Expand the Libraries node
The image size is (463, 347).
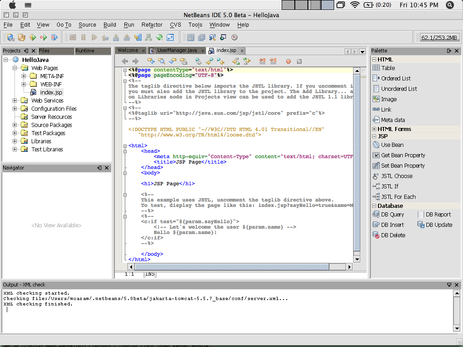tap(14, 141)
